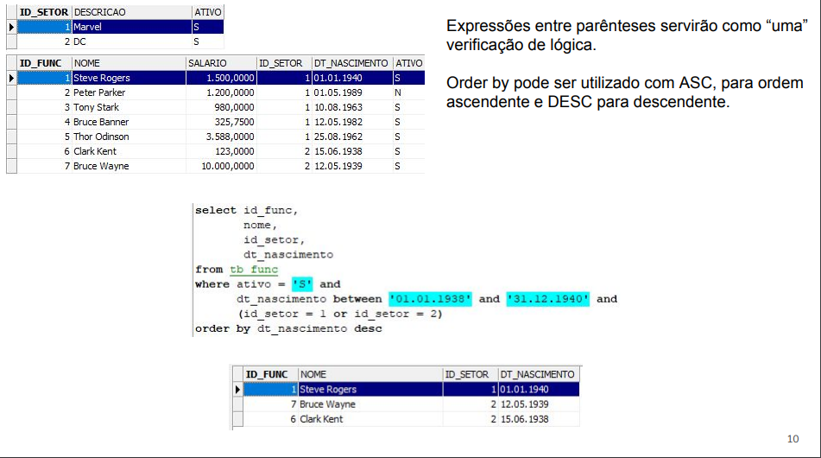Select the Tony Stark row
Image resolution: width=821 pixels, height=458 pixels.
point(96,107)
